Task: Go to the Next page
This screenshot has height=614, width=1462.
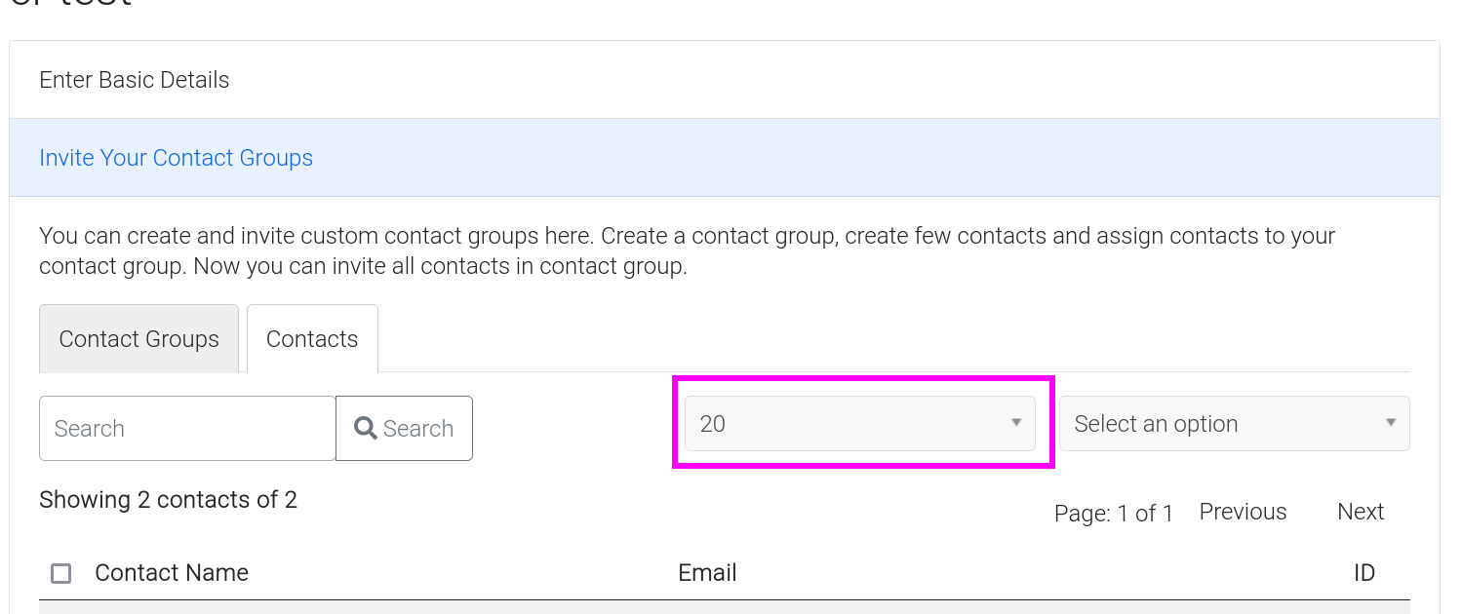Action: click(x=1360, y=512)
